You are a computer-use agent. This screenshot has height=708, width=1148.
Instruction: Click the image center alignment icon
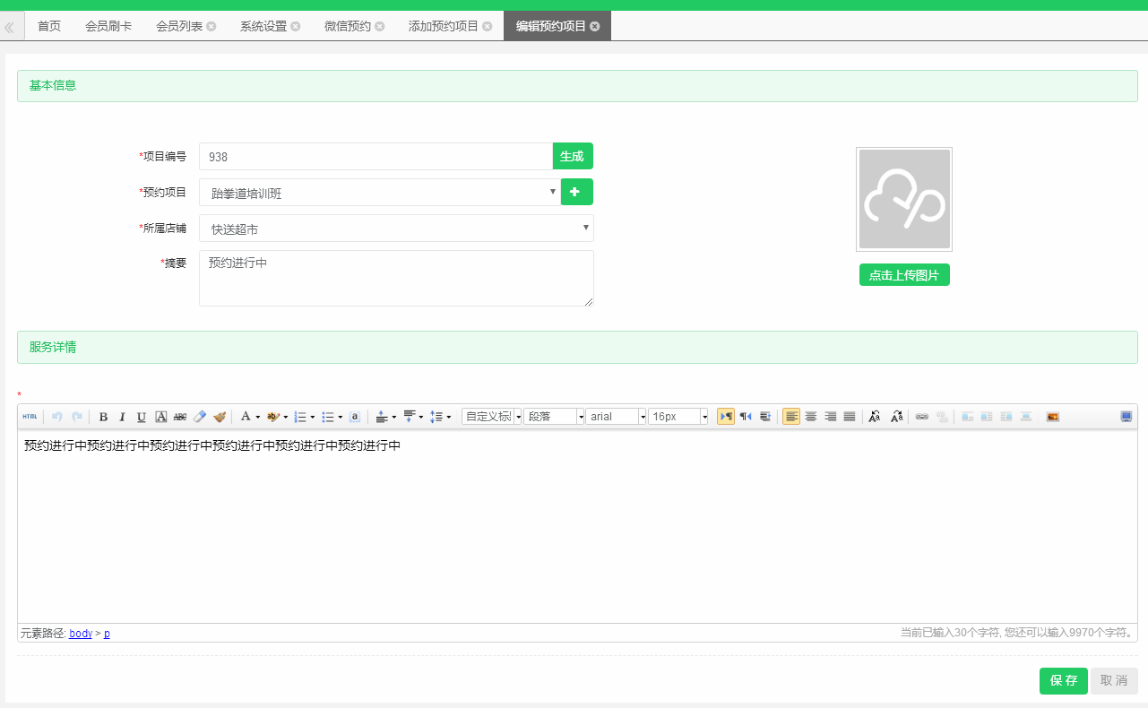pos(1026,417)
